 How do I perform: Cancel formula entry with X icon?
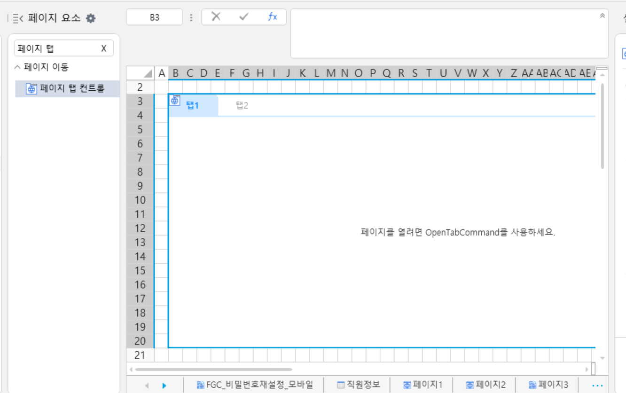click(216, 17)
